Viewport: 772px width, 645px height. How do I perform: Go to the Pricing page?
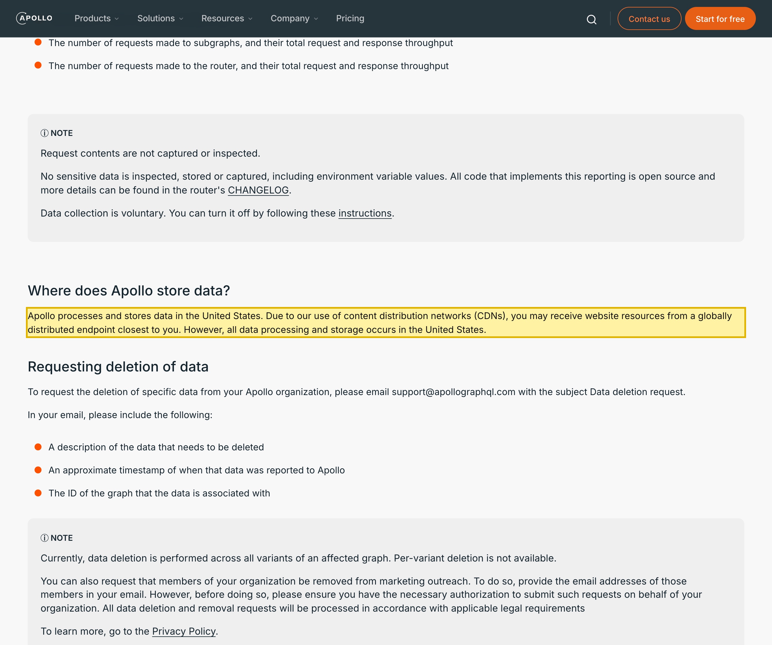[x=350, y=18]
